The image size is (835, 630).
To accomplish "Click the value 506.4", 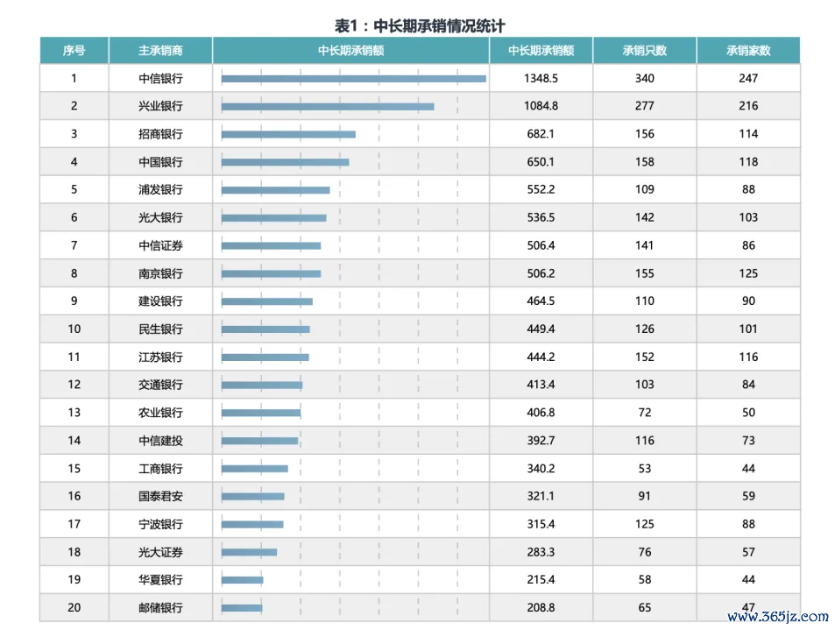I will click(541, 245).
